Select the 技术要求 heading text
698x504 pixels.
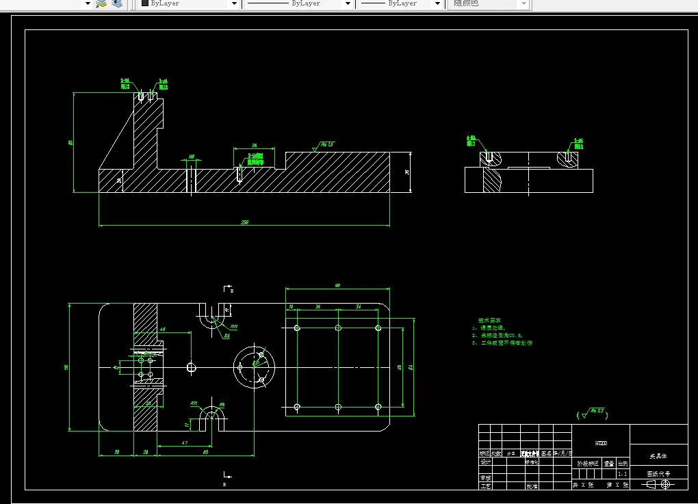point(489,320)
